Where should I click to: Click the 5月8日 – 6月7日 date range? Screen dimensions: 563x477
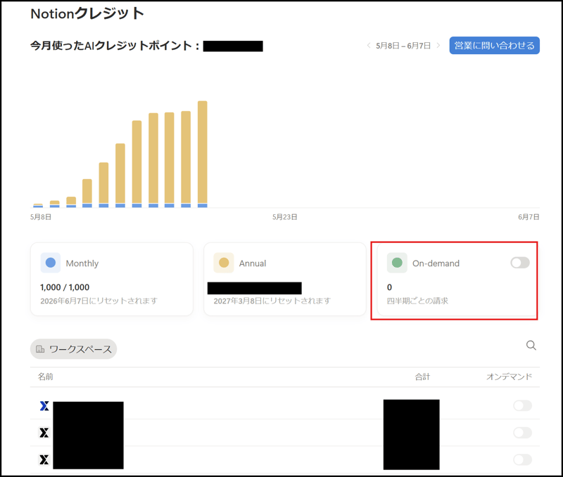(x=403, y=46)
